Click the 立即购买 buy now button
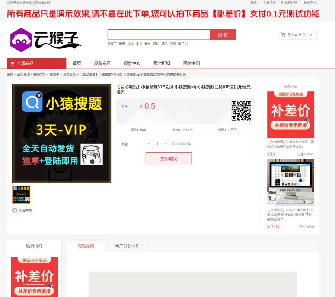Viewport: 335px width, 297px height. [x=168, y=158]
